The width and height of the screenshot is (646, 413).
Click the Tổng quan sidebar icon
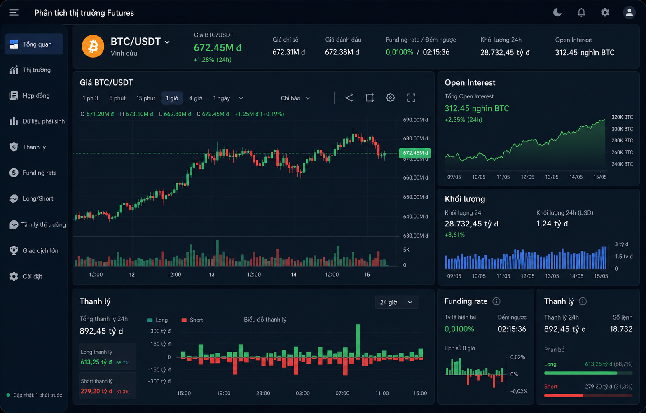[14, 44]
